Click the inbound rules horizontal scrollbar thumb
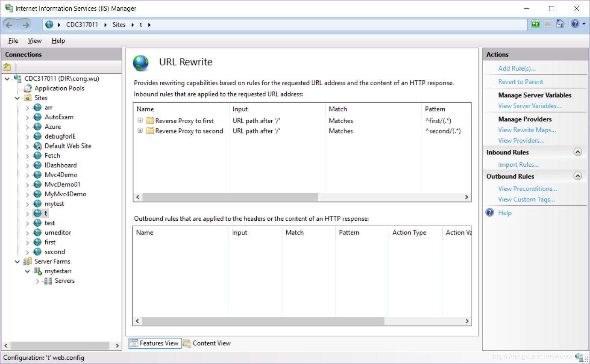The height and width of the screenshot is (364, 590). point(230,197)
